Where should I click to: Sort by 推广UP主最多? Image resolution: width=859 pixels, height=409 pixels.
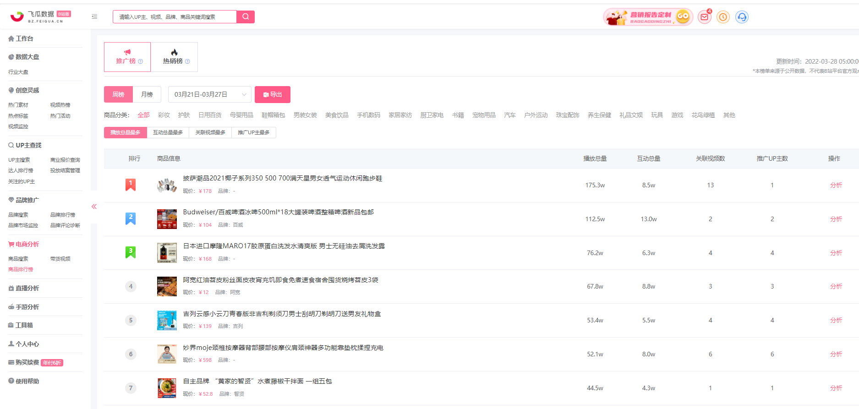(x=254, y=132)
